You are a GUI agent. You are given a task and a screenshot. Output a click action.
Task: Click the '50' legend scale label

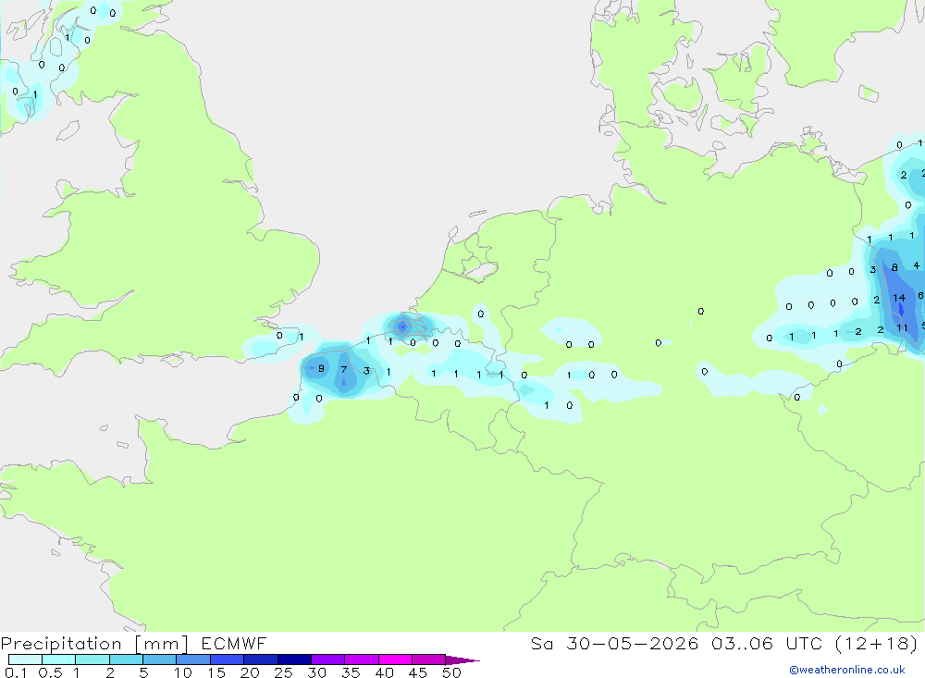(x=452, y=672)
